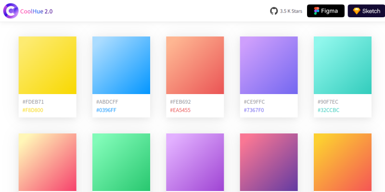Click the Figma button
385x192 pixels.
coord(326,11)
